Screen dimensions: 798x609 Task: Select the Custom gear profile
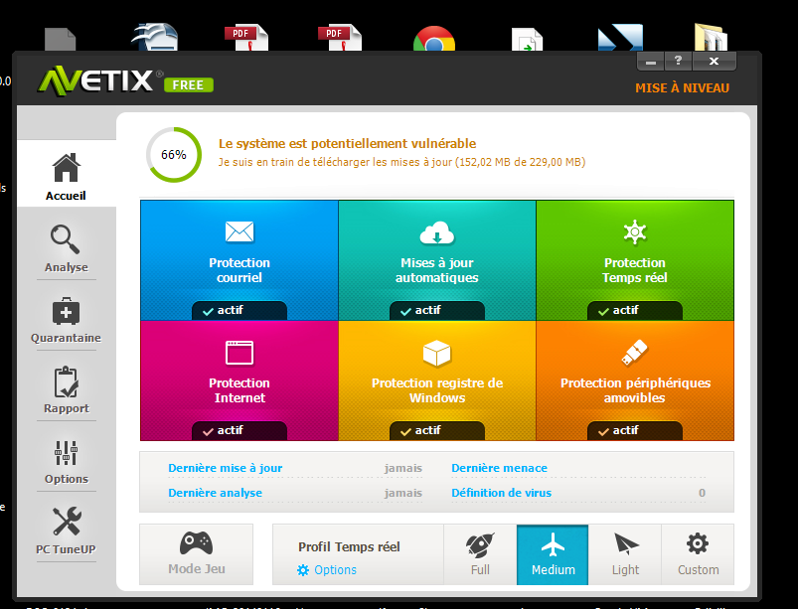698,554
